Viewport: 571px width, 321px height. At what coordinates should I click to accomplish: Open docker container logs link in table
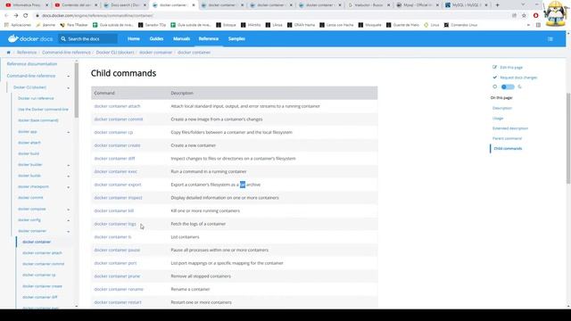click(115, 224)
